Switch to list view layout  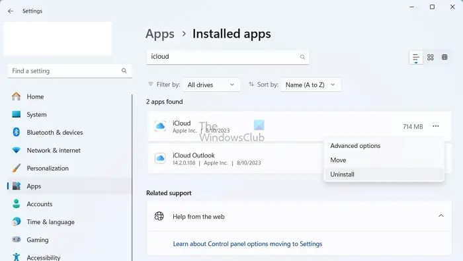(x=416, y=57)
